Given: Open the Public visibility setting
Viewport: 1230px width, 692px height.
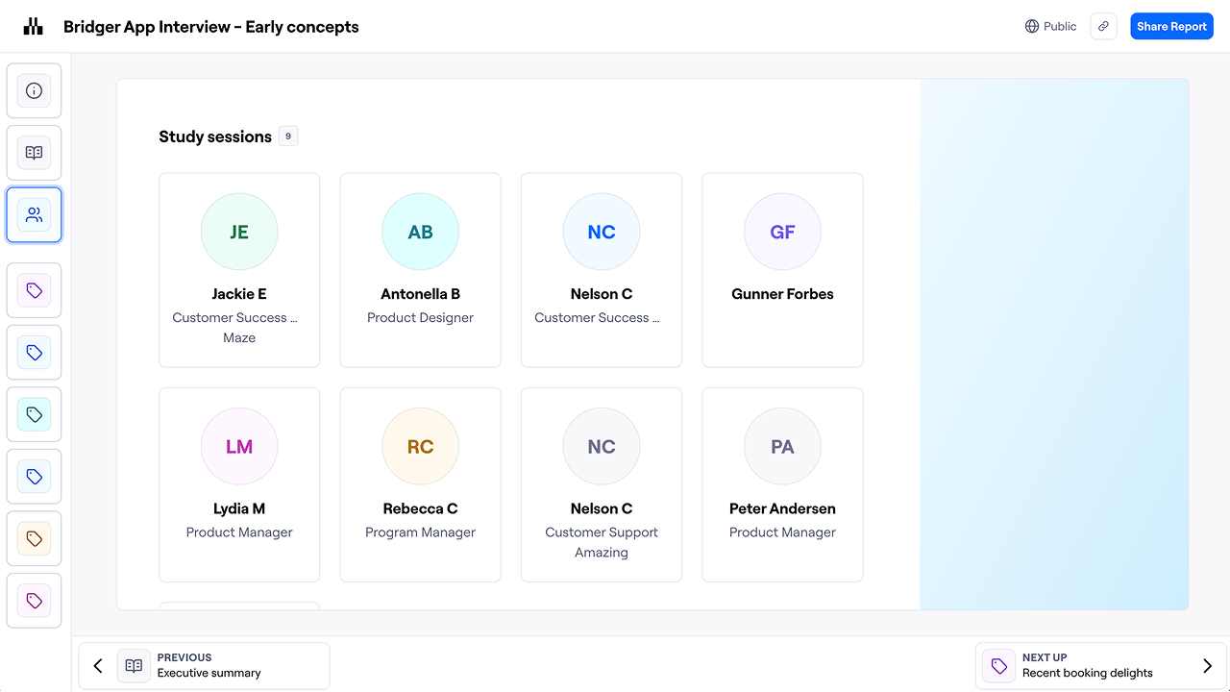Looking at the screenshot, I should (x=1050, y=27).
